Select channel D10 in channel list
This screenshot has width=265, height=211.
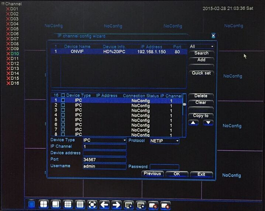tap(14, 54)
